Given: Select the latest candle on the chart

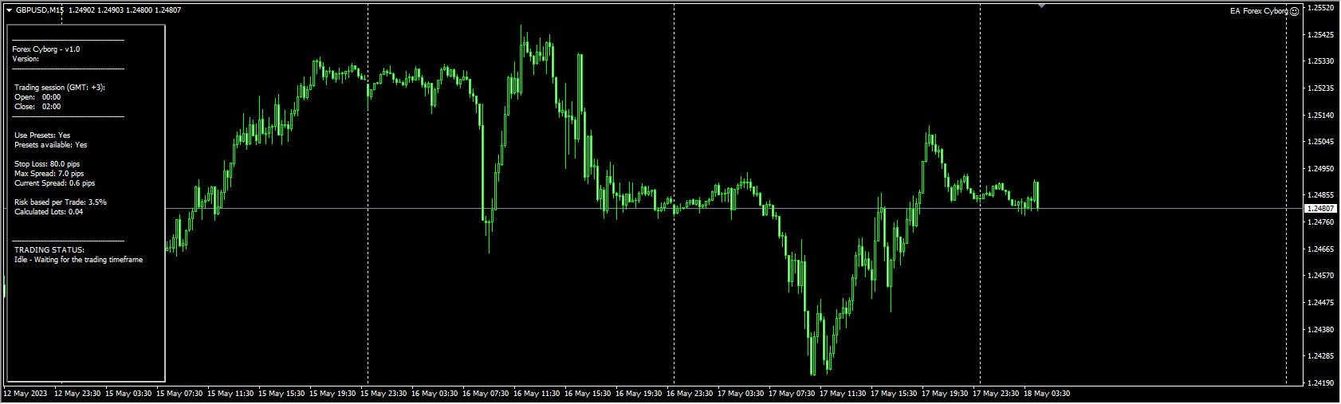Looking at the screenshot, I should [x=1036, y=195].
